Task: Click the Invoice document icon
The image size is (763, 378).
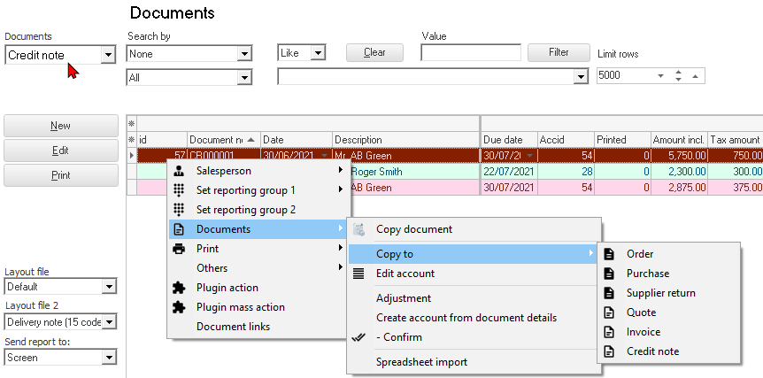Action: coord(609,332)
